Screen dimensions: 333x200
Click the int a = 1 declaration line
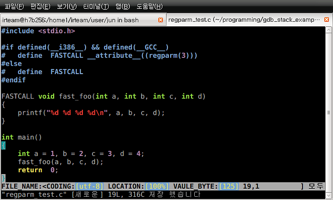81,154
